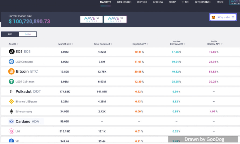Sort by Assets column arrow

pos(17,44)
